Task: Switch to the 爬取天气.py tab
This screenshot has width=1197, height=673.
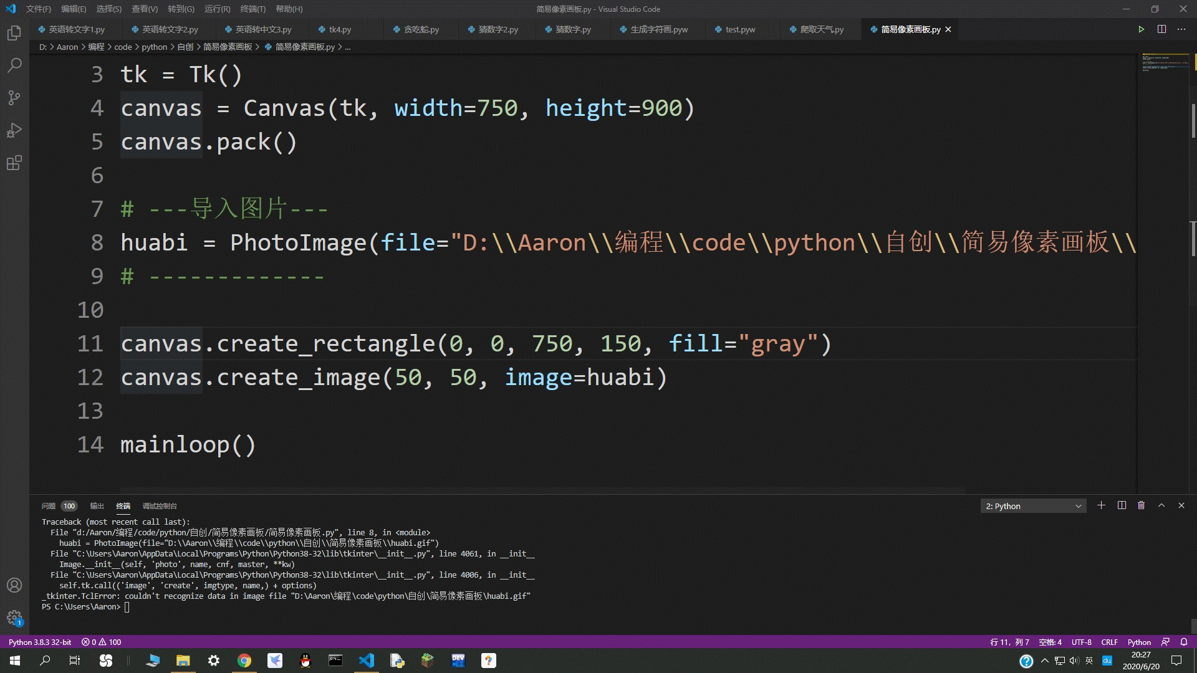Action: click(x=821, y=29)
